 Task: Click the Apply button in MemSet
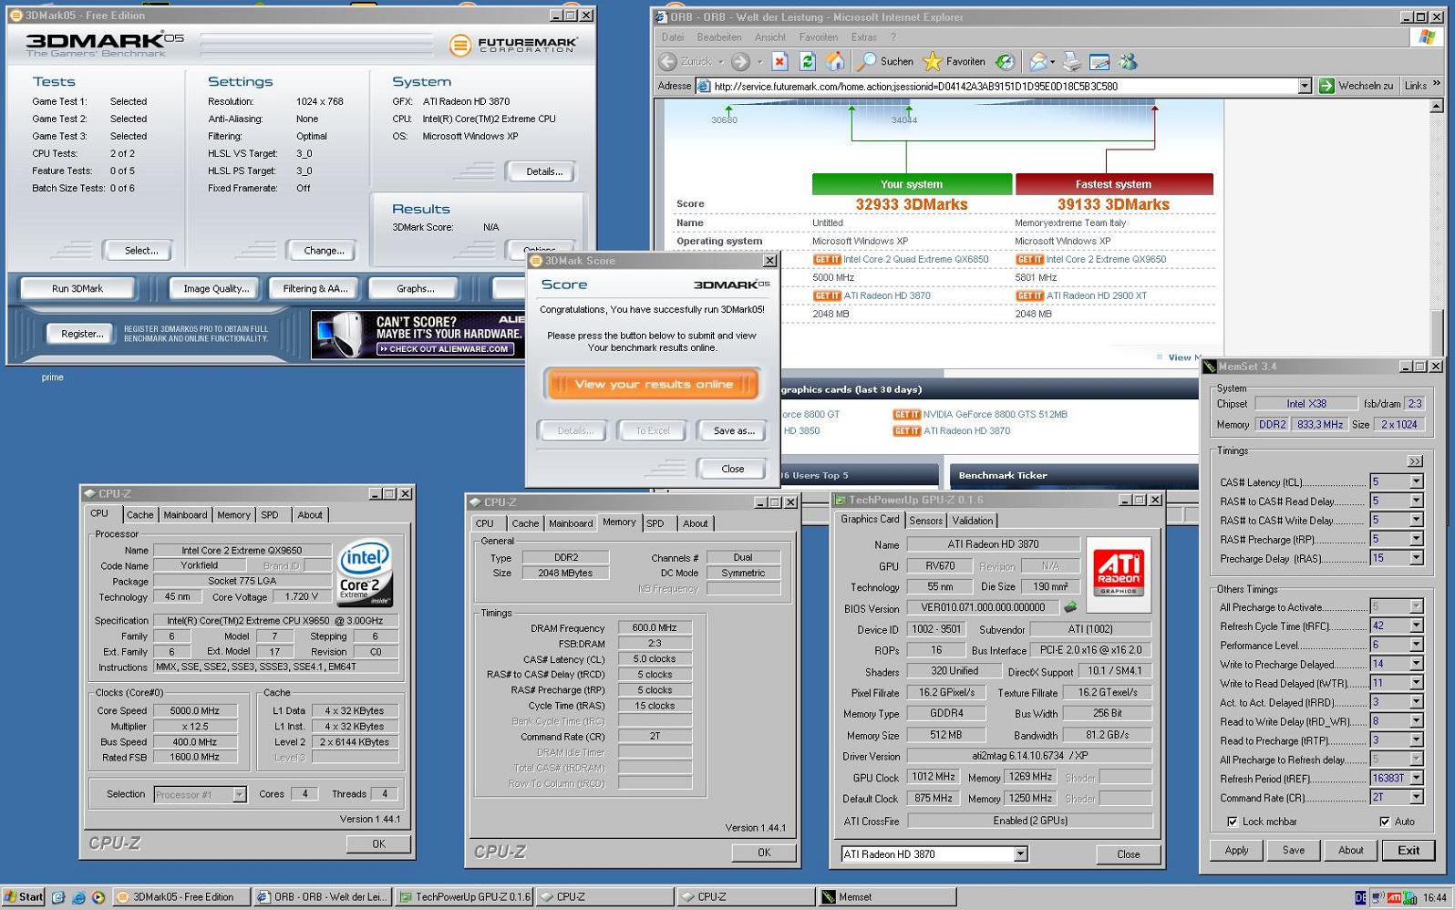pyautogui.click(x=1236, y=850)
